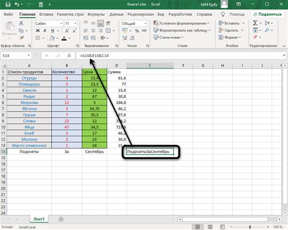Viewport: 288px width, 230px height.
Task: Click the Cut scissors icon
Action: click(x=21, y=23)
